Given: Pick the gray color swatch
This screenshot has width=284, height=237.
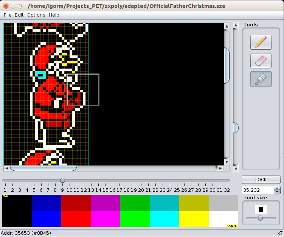Looking at the screenshot, I should click(223, 203).
